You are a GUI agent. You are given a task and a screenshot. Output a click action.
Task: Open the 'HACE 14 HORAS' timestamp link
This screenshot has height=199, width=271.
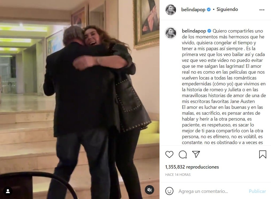(x=178, y=175)
